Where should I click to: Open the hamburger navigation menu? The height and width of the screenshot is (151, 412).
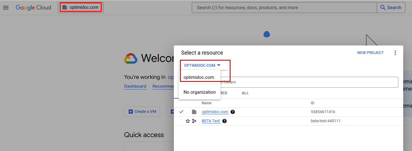[x=6, y=8]
